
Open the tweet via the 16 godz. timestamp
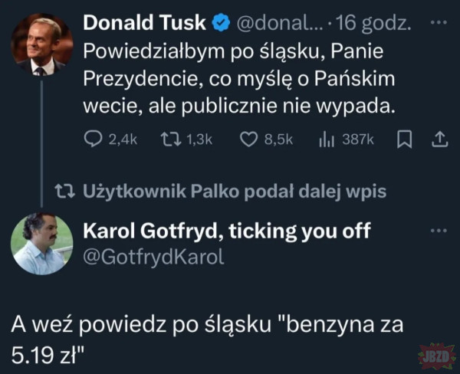coord(376,24)
